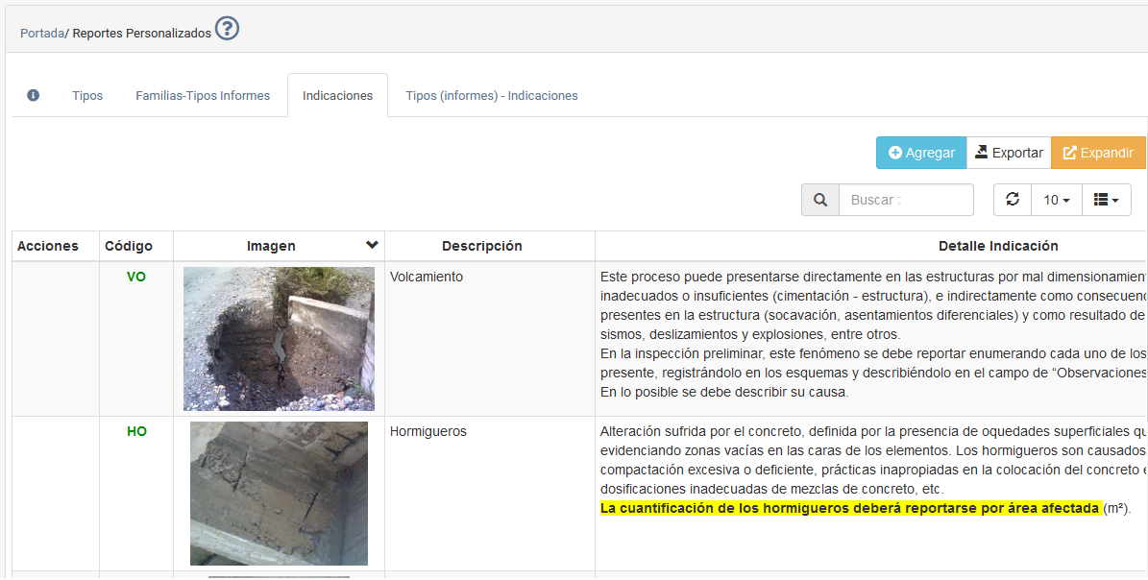Open the info icon tab
This screenshot has width=1148, height=580.
click(34, 95)
